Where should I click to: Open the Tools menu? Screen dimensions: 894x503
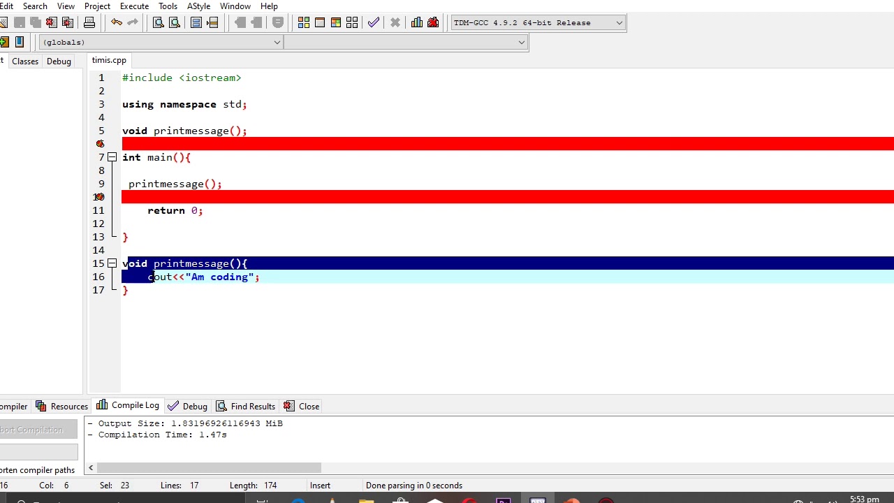(x=168, y=6)
